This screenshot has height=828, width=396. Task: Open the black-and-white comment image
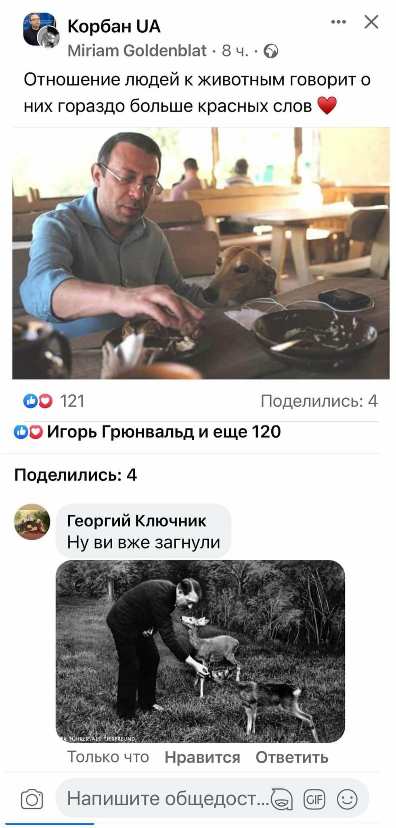click(x=200, y=651)
